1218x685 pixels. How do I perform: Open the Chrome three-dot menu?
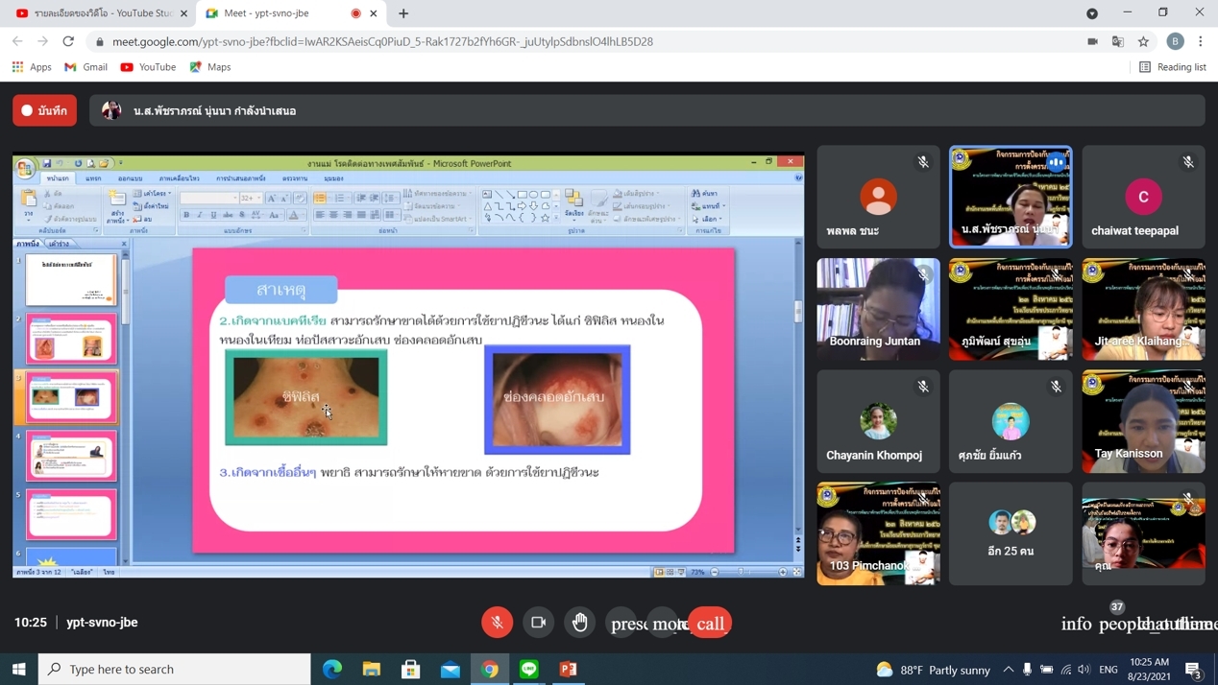[1201, 41]
